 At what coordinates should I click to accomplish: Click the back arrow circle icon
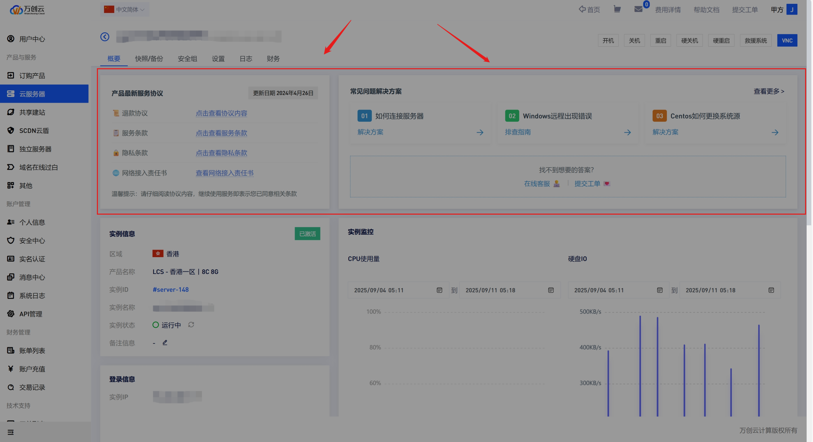(x=105, y=37)
